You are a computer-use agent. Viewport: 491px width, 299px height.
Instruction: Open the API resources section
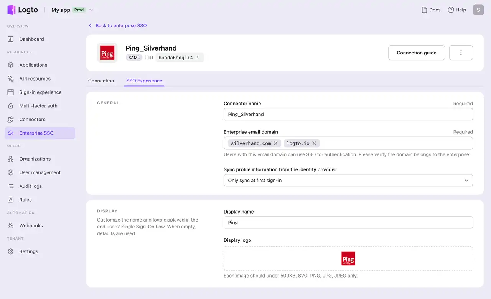coord(35,79)
